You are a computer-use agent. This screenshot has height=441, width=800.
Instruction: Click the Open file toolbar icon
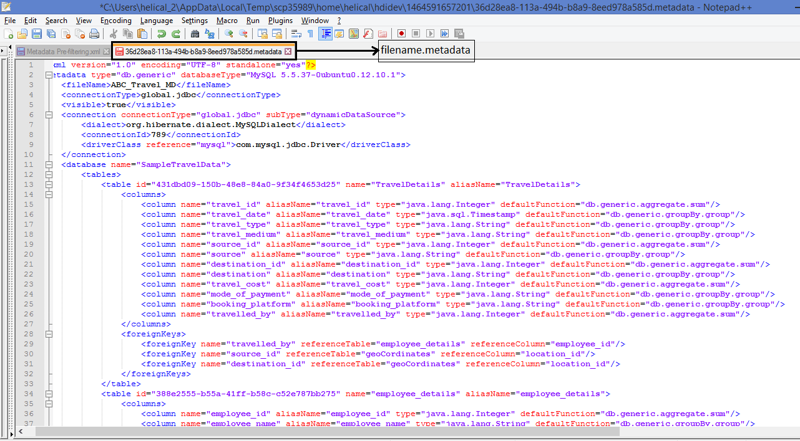22,33
